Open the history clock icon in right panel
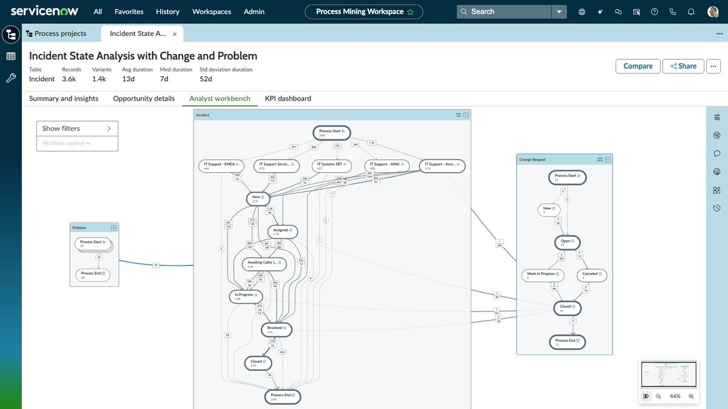728x409 pixels. pos(717,208)
